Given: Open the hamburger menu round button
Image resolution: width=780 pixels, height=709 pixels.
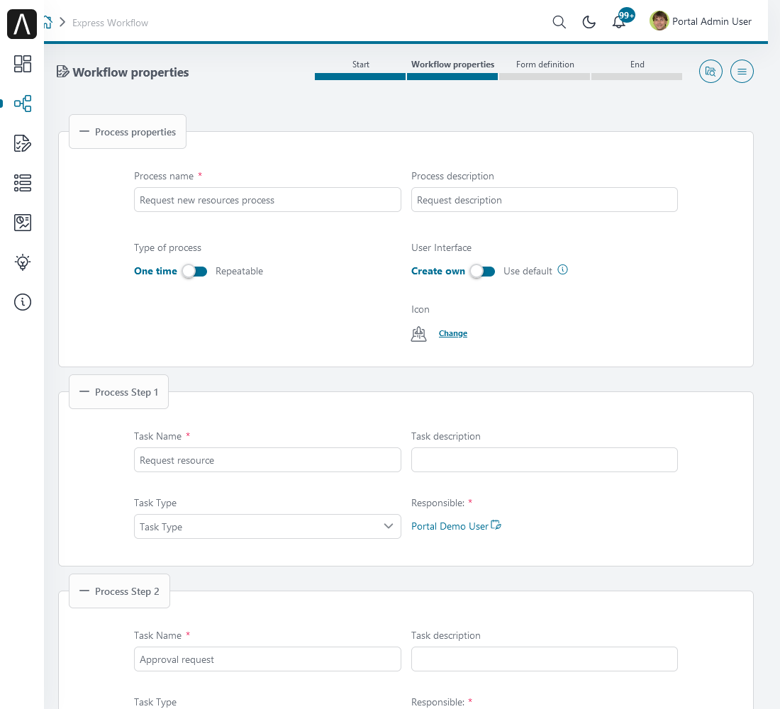Looking at the screenshot, I should pos(742,72).
